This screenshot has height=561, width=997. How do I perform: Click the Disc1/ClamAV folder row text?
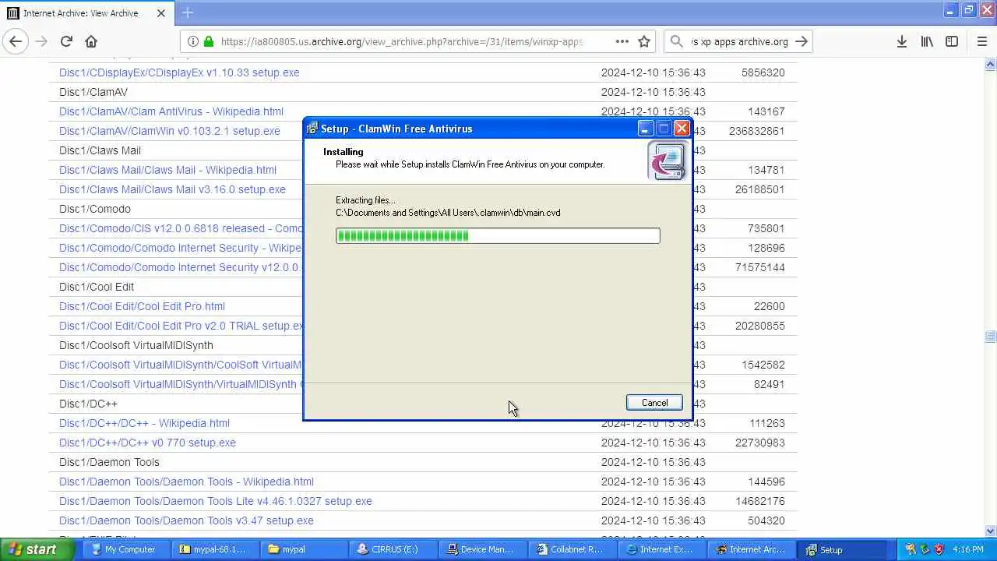(93, 92)
